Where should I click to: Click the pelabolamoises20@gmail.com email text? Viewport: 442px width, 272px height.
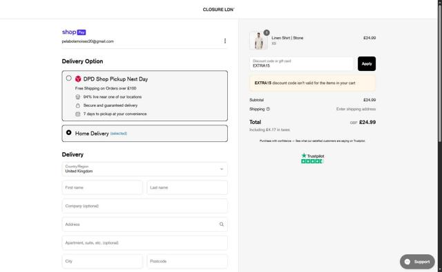(x=88, y=41)
